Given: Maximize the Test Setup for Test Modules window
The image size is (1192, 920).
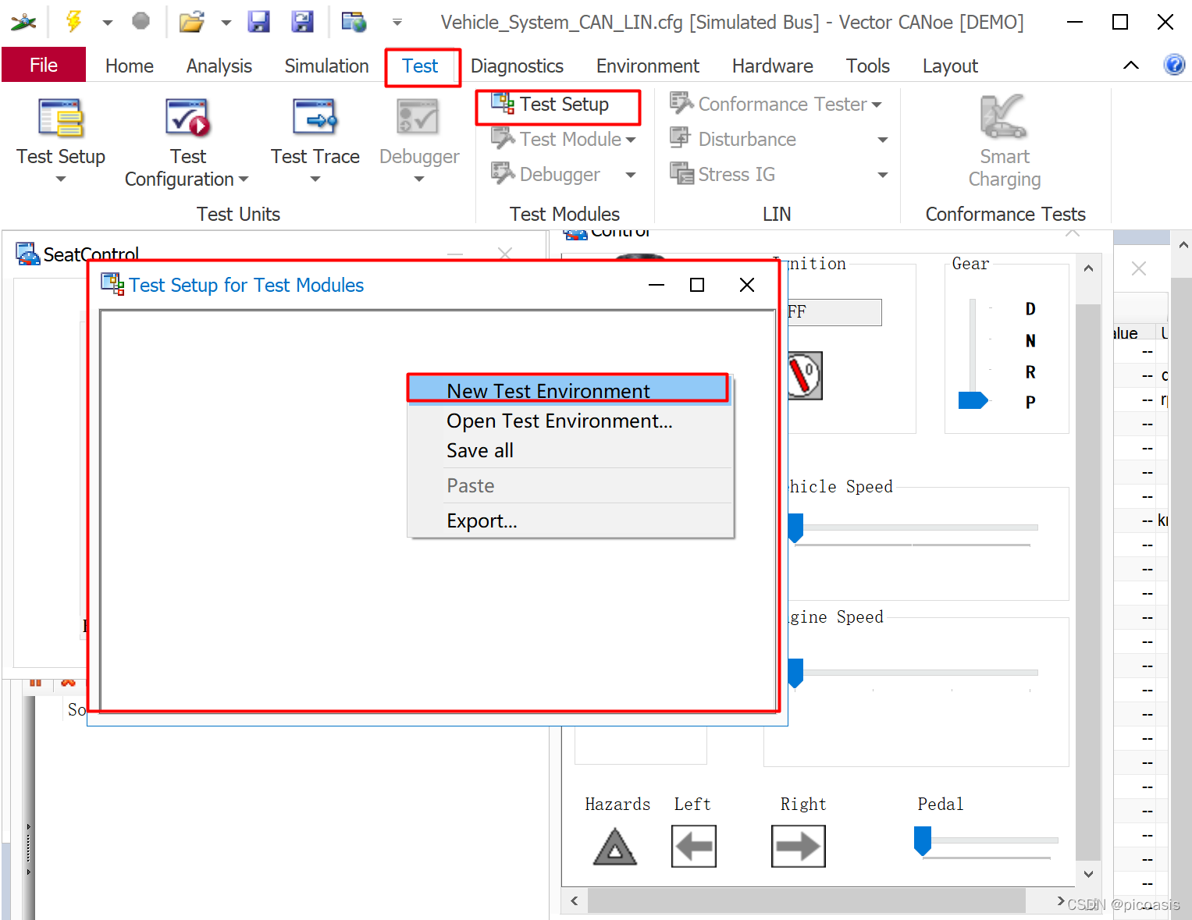Looking at the screenshot, I should coord(697,285).
